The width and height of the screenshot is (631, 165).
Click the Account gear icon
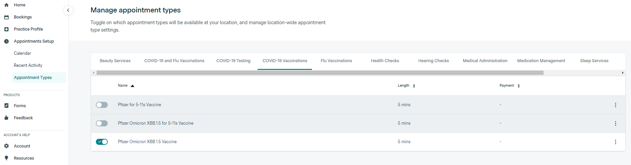[6, 146]
